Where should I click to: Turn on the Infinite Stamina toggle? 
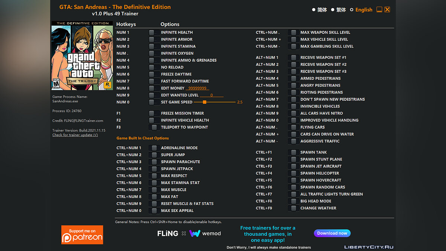point(154,46)
